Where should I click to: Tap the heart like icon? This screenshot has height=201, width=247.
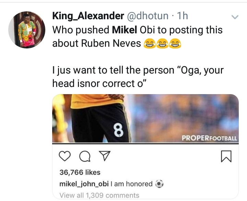64,157
